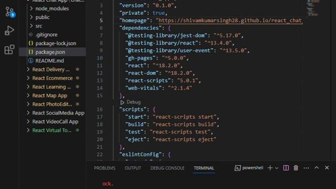Click the "gh-pages" dependency key
This screenshot has height=189, width=336.
pyautogui.click(x=140, y=58)
